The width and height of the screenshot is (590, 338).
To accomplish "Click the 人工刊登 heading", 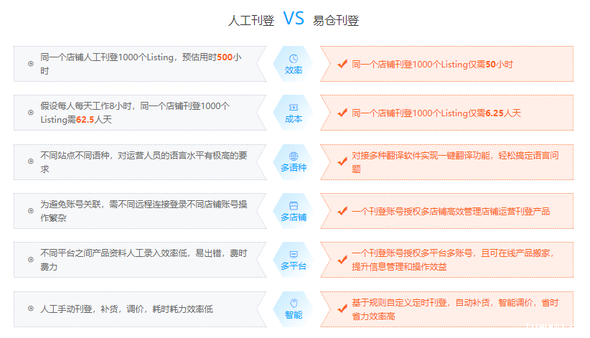I will coord(251,21).
